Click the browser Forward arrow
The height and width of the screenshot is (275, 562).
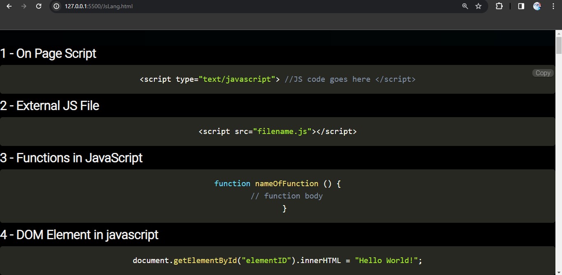coord(24,6)
